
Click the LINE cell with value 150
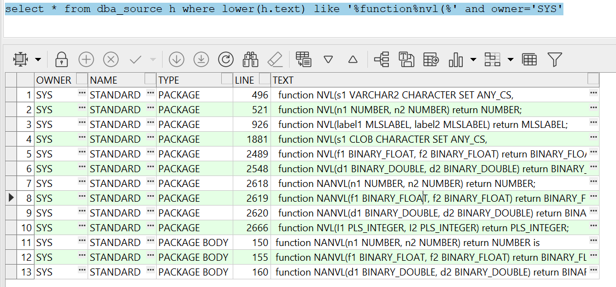tap(252, 243)
